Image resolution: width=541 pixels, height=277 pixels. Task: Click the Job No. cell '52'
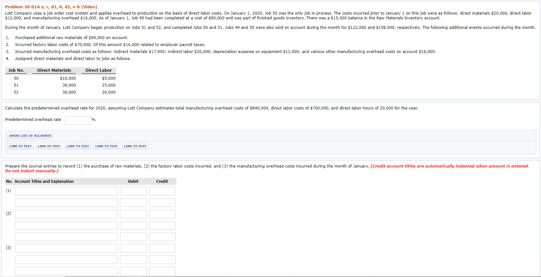point(16,92)
